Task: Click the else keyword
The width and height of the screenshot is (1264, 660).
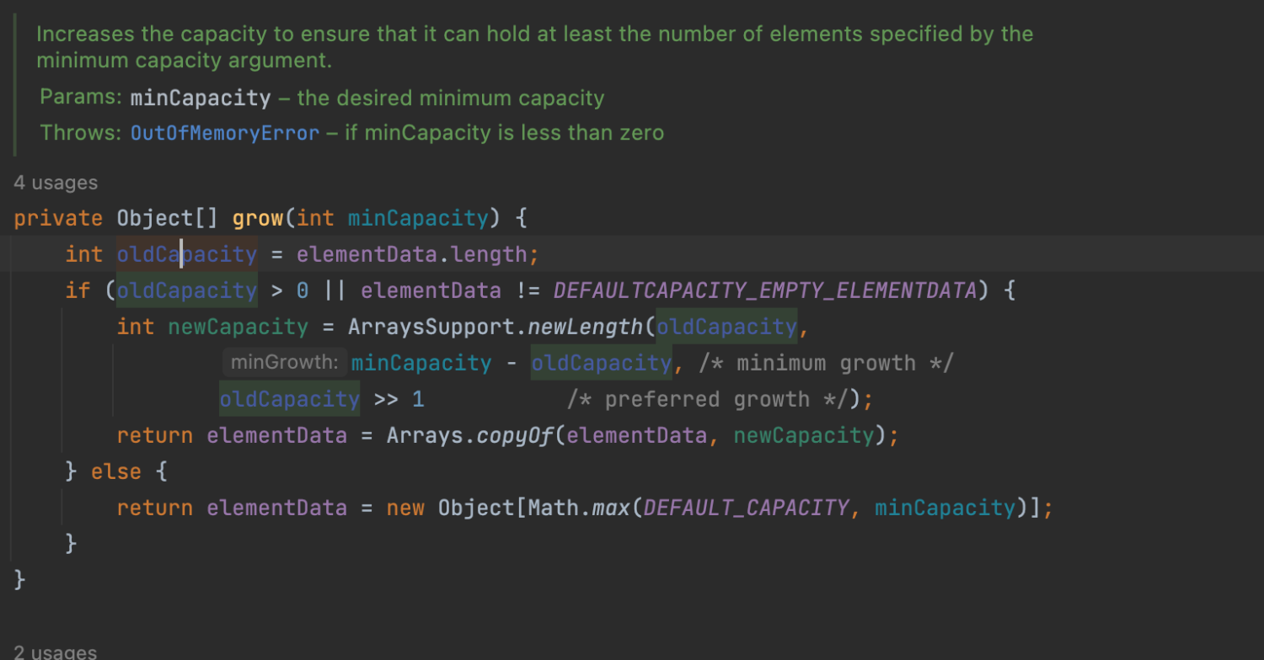Action: (x=116, y=471)
